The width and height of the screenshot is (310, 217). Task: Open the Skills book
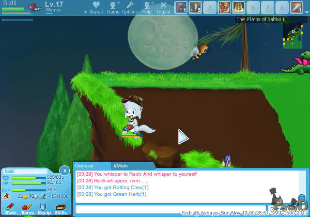point(60,208)
